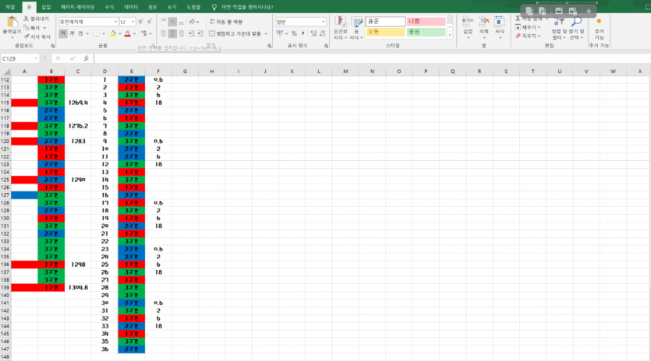Apply the Bad (나쁨) cell style
The image size is (651, 361).
coord(426,22)
